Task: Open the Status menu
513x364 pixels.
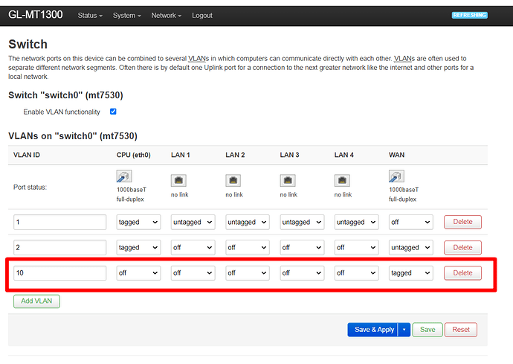Action: [x=90, y=15]
